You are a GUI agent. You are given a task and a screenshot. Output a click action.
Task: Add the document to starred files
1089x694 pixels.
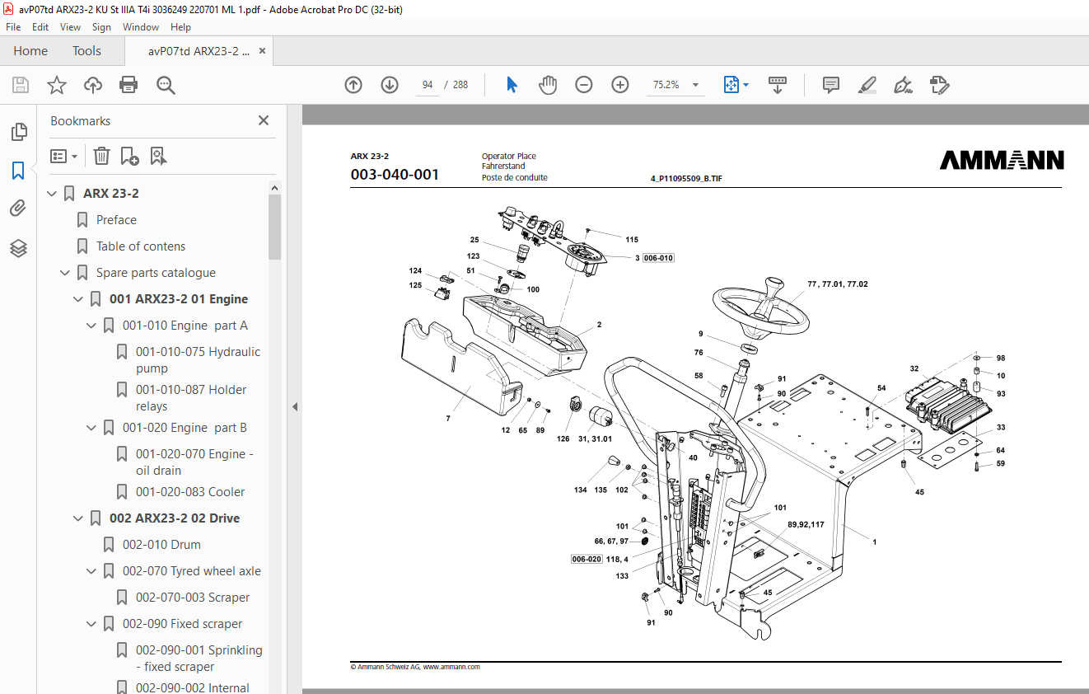[57, 85]
